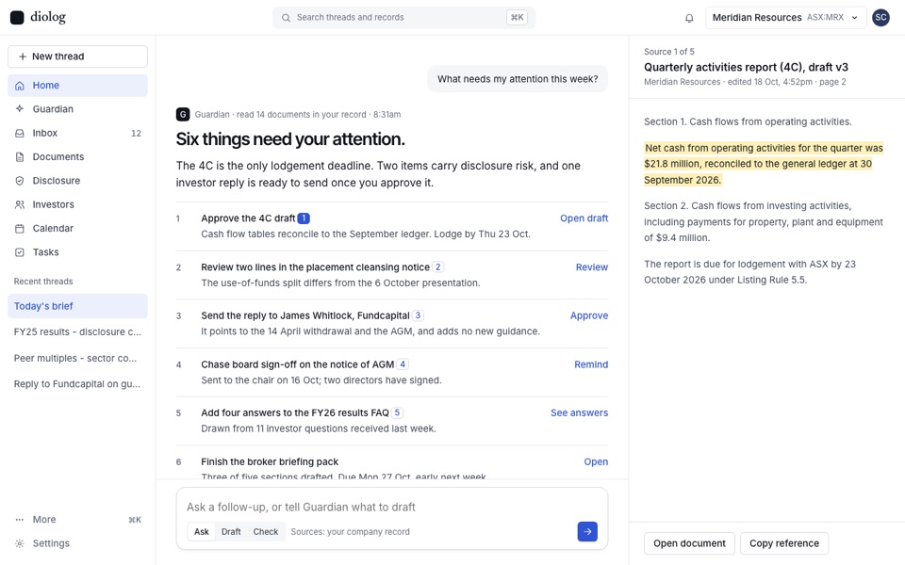This screenshot has width=905, height=565.
Task: Start a New thread
Action: point(77,56)
